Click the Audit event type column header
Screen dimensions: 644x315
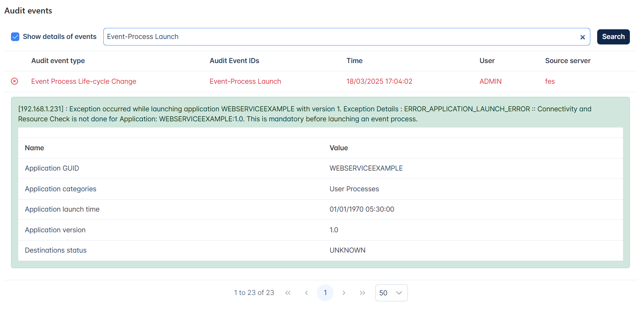tap(58, 61)
